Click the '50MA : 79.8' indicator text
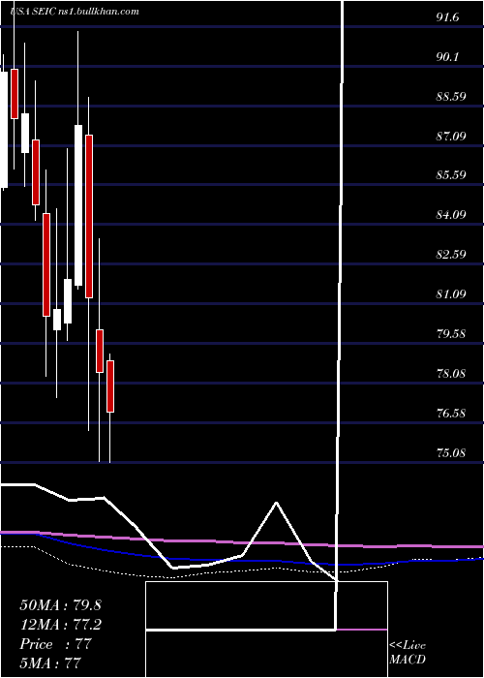The image size is (484, 678). [x=60, y=605]
